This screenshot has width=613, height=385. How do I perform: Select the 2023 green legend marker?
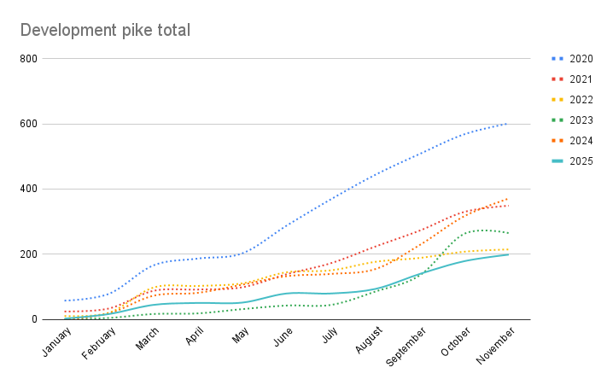click(x=558, y=120)
